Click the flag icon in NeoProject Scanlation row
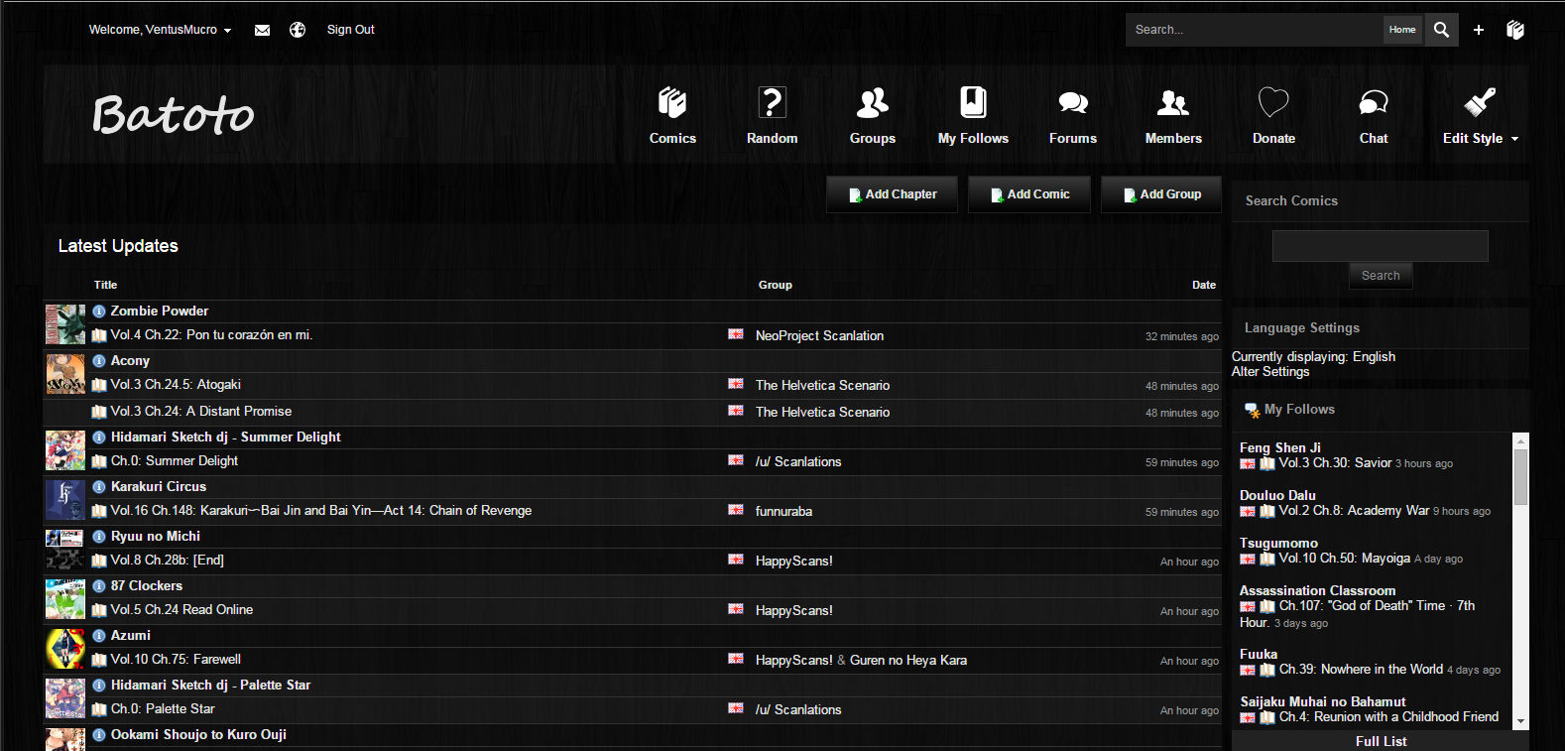 (736, 334)
